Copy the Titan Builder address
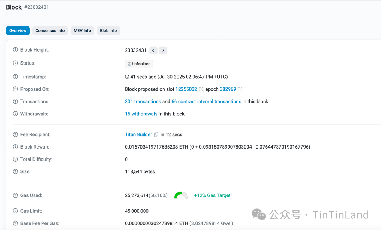Viewport: 381px width, 230px height. [156, 134]
